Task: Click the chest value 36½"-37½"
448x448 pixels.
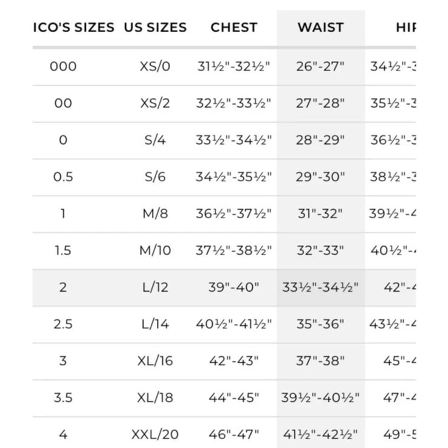Action: click(x=233, y=214)
